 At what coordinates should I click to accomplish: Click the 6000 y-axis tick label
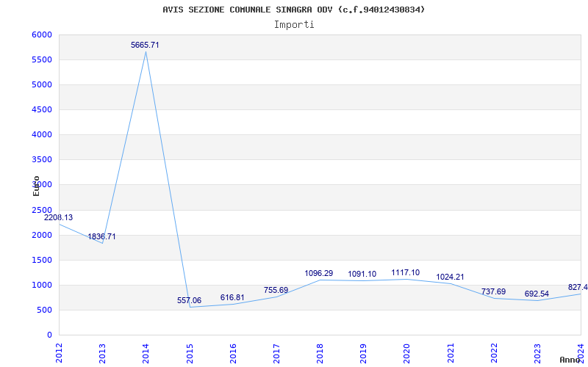click(x=42, y=34)
